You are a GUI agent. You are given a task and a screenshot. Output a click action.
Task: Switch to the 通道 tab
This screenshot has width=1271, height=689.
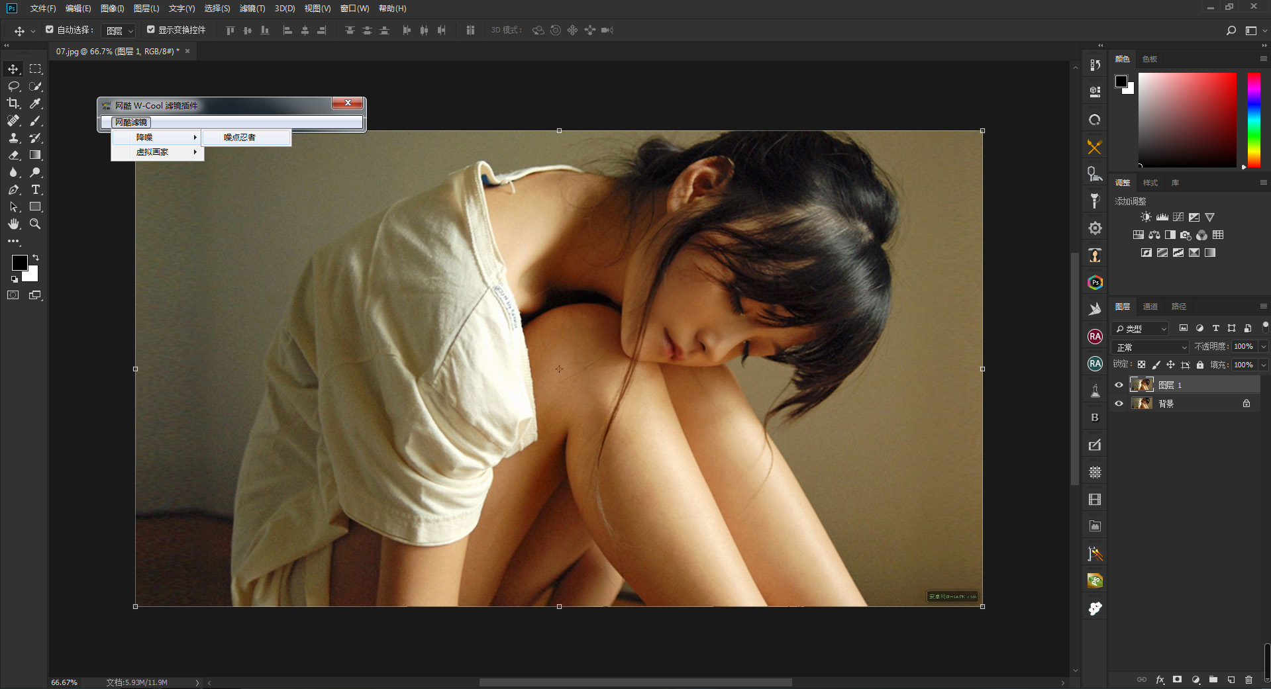[x=1150, y=306]
